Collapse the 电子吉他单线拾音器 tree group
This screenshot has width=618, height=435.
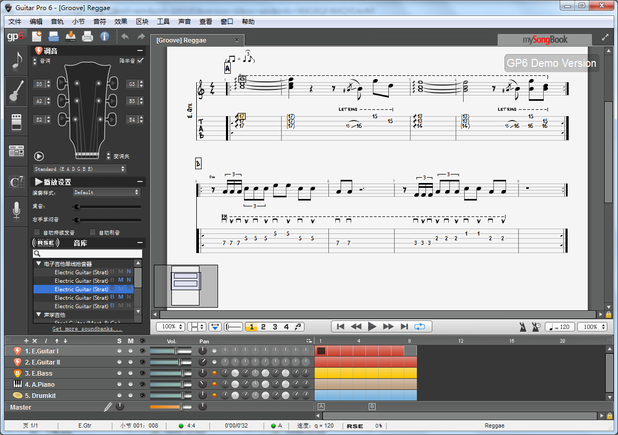[x=39, y=264]
